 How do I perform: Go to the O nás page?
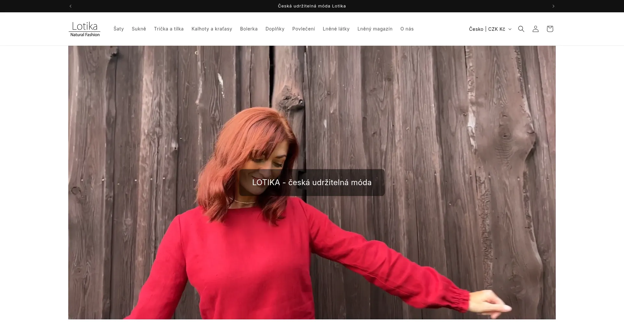click(407, 29)
